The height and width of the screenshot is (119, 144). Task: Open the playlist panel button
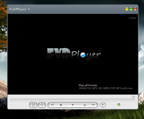pyautogui.click(x=33, y=105)
